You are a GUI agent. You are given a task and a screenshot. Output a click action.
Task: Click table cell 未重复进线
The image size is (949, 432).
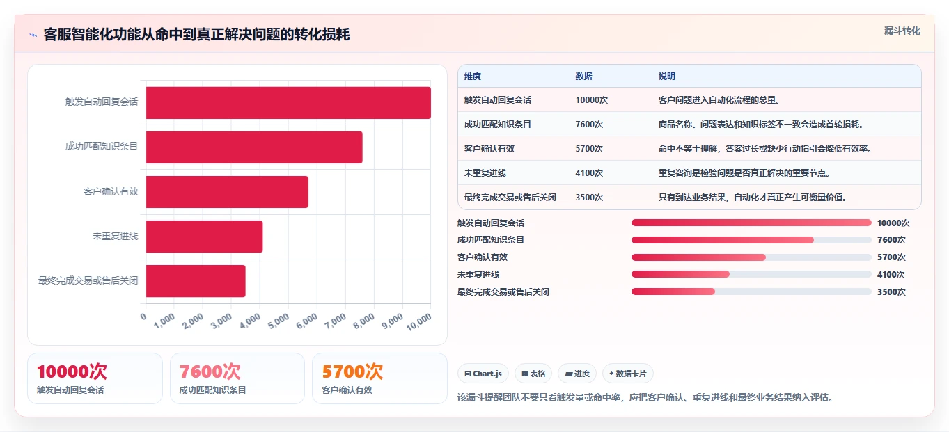[485, 173]
